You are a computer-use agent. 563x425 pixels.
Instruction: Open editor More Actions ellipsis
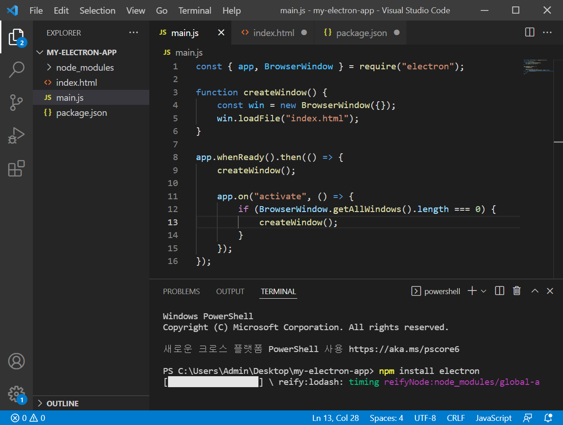(547, 32)
